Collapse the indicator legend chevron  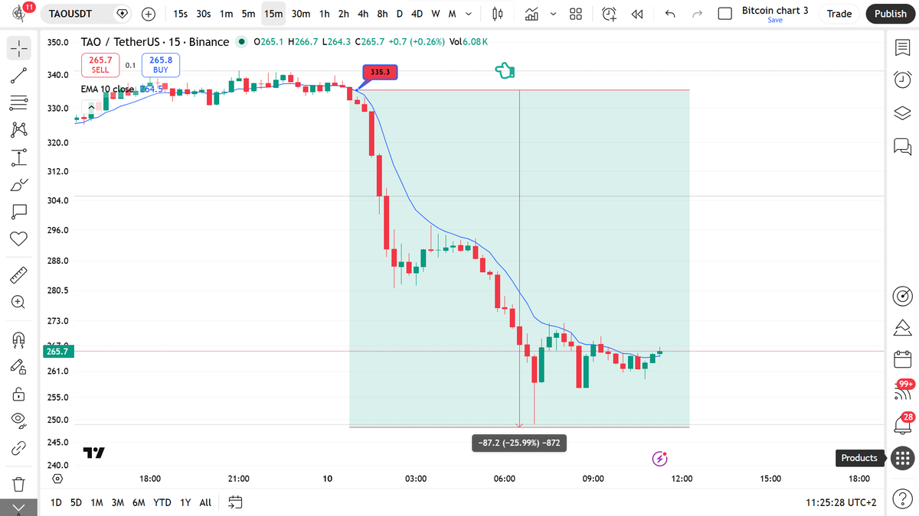(x=90, y=107)
